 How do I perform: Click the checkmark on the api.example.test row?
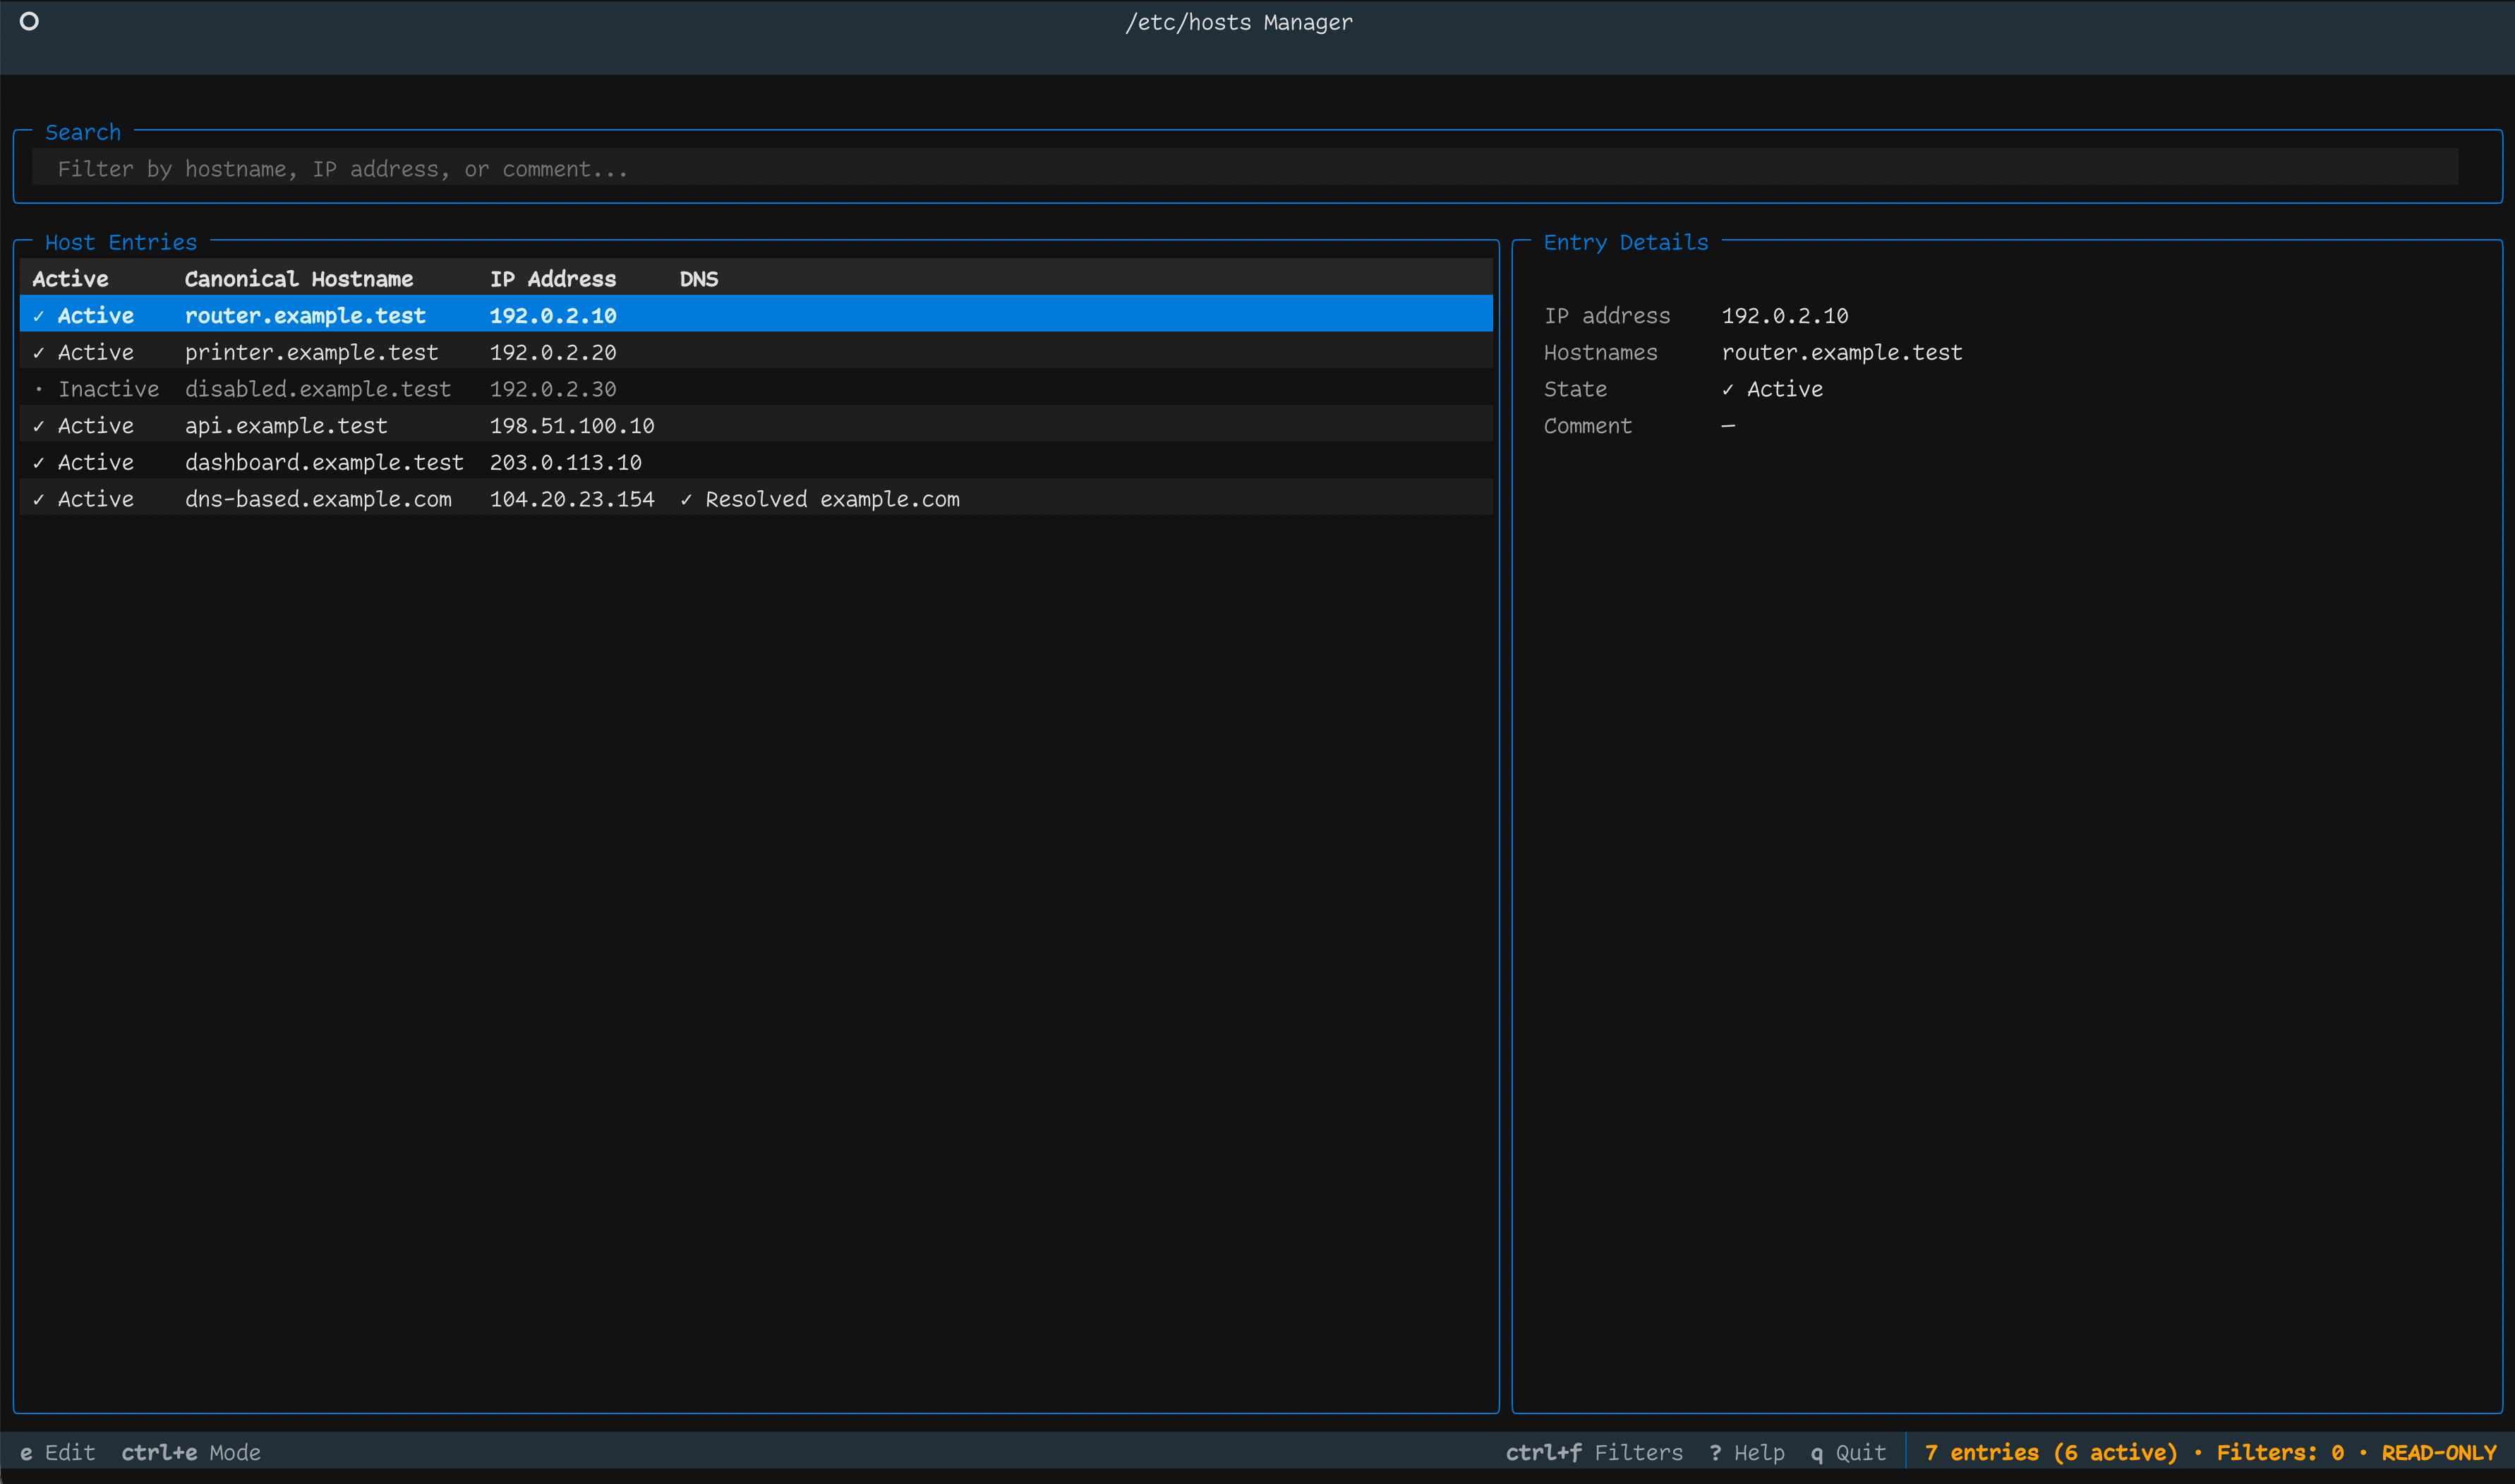tap(38, 425)
